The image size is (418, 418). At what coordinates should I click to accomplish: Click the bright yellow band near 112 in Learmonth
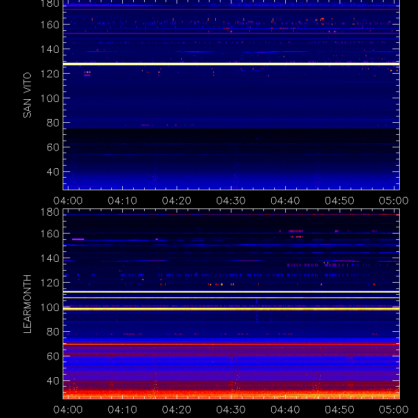[x=231, y=292]
